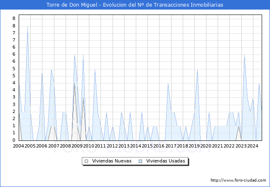270x187 pixels.
Task: Click the used-homes peak in 2019
Action: (197, 69)
